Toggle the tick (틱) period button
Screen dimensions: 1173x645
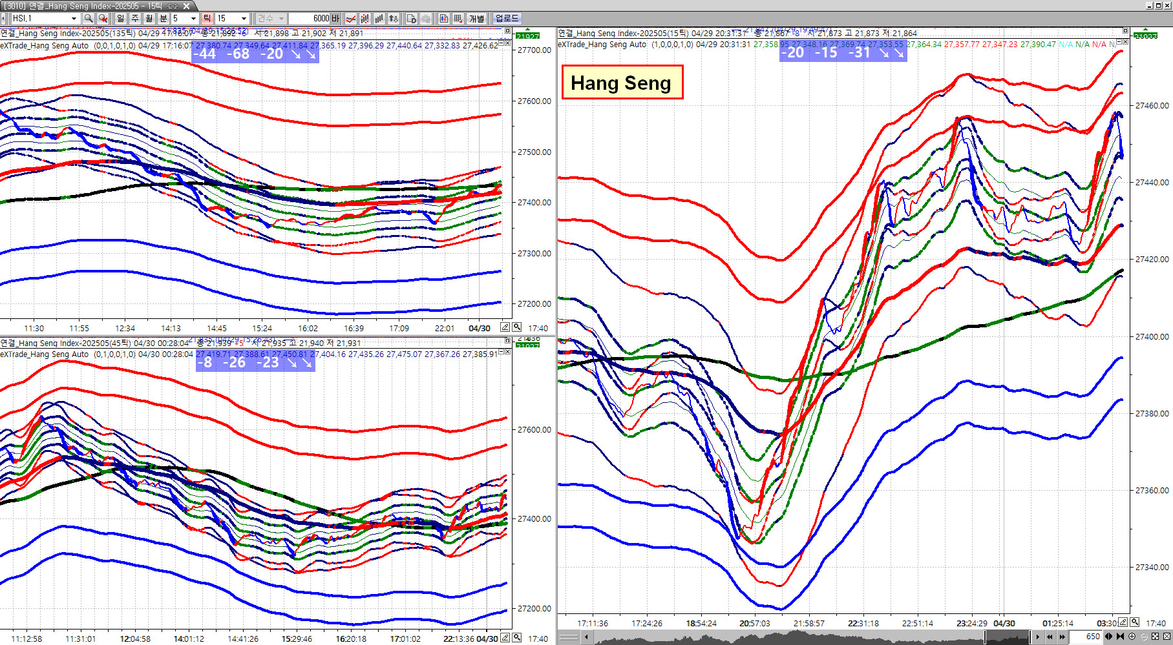pyautogui.click(x=207, y=19)
